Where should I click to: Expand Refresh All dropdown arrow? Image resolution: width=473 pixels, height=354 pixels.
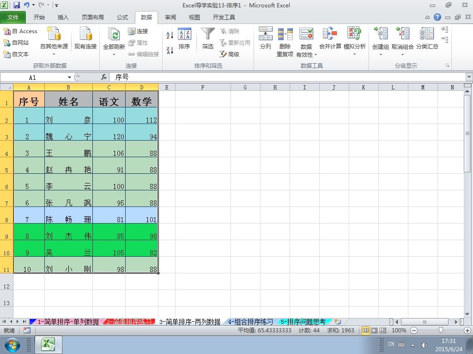tap(114, 55)
